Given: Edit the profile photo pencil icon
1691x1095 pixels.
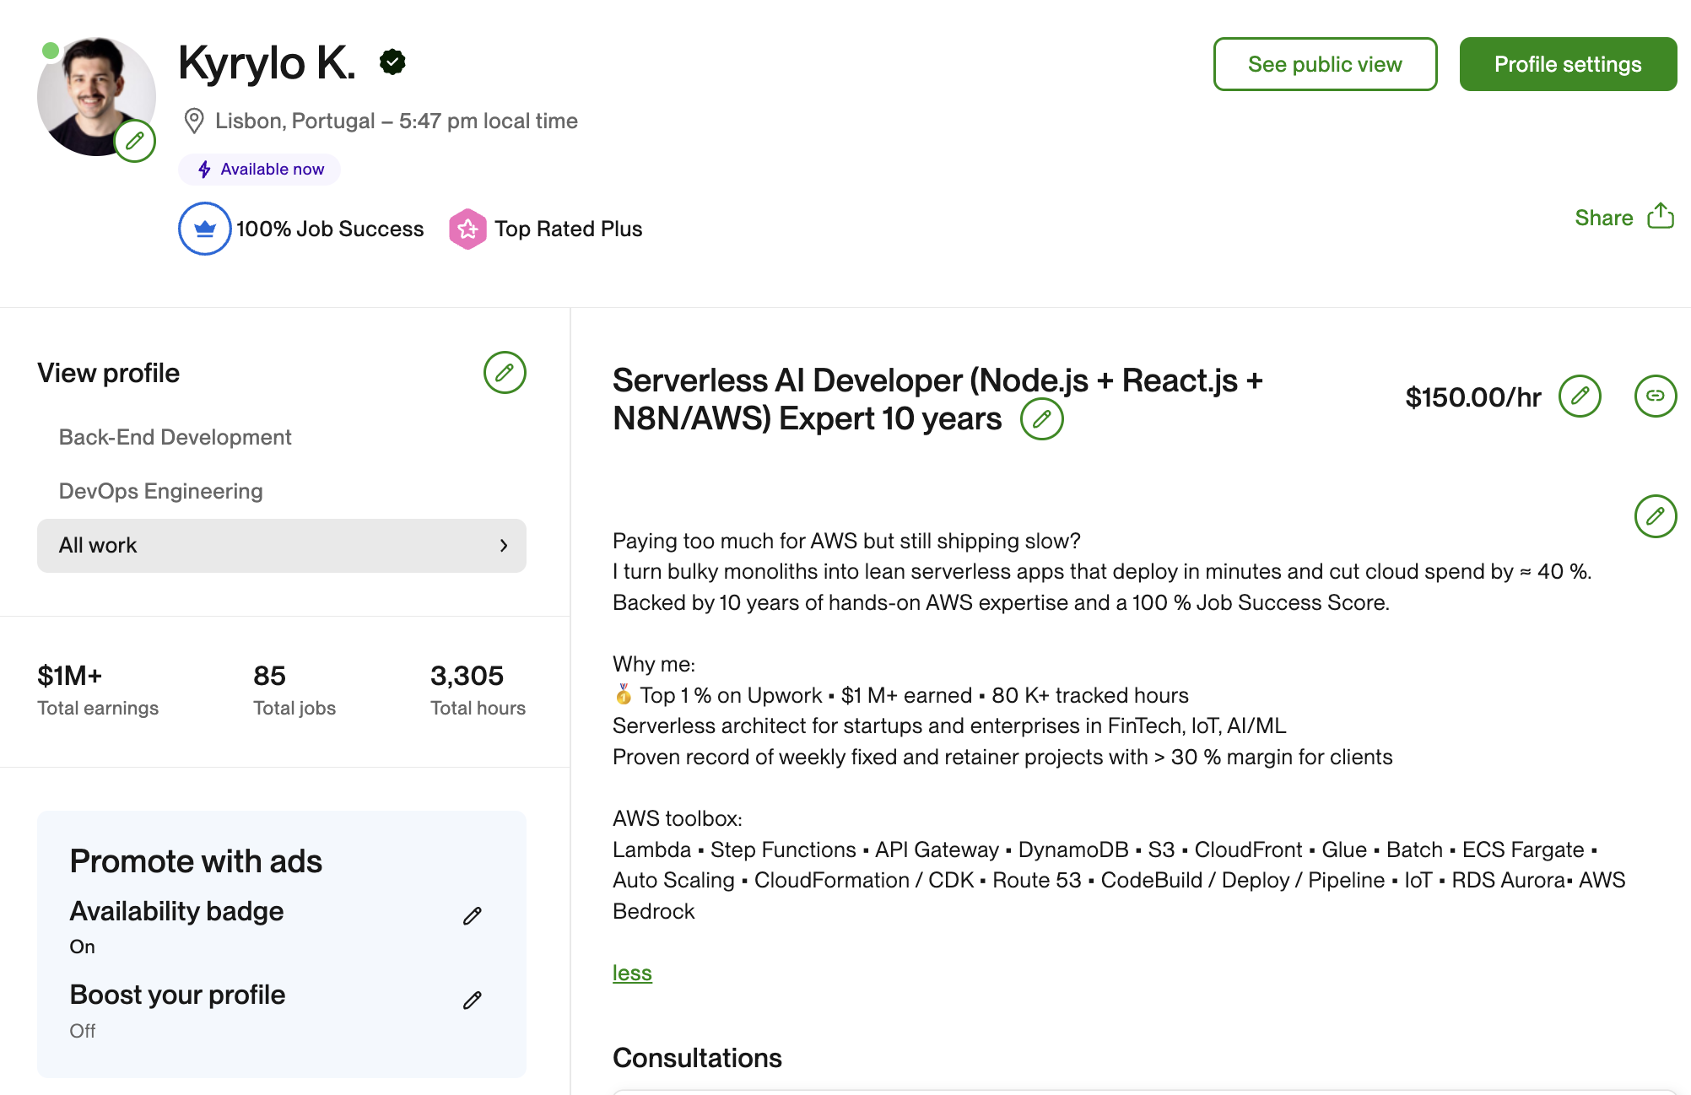Looking at the screenshot, I should (x=135, y=141).
